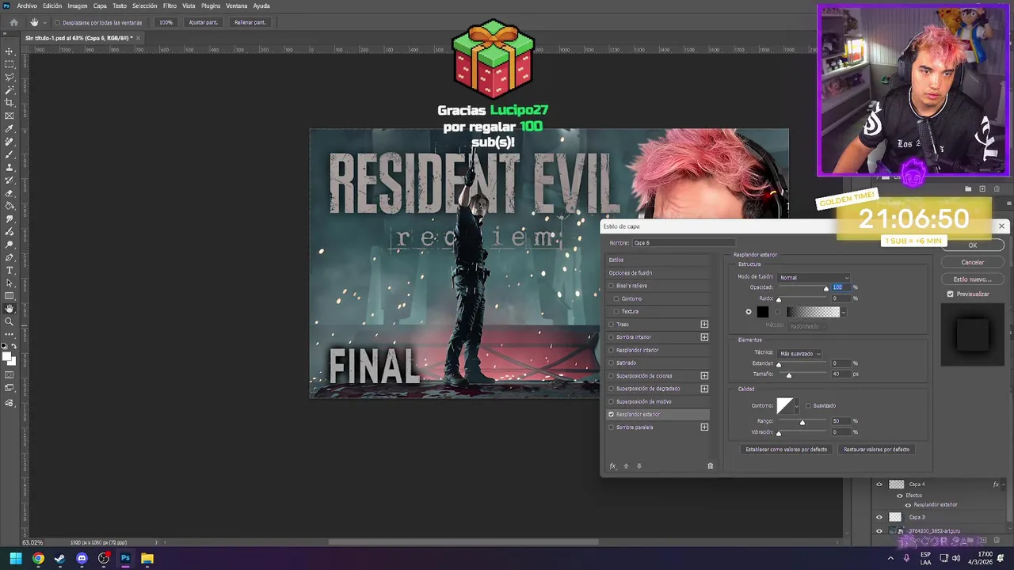Image resolution: width=1014 pixels, height=570 pixels.
Task: Select the Magic Wand tool
Action: [10, 90]
